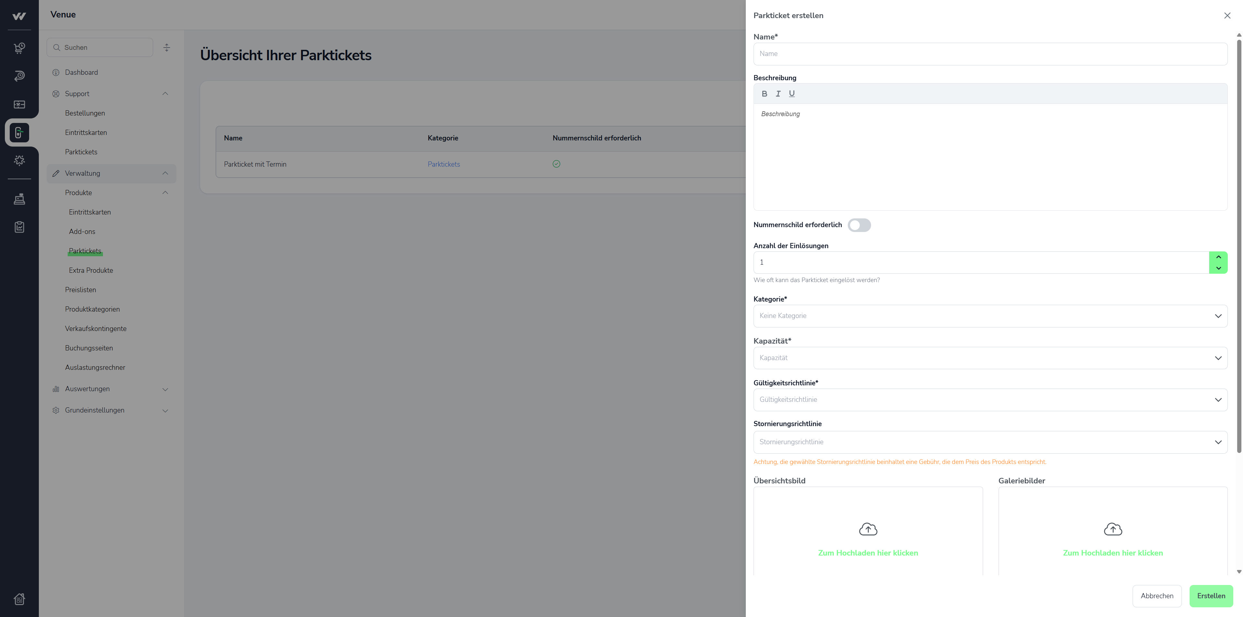Screen dimensions: 1243x617
Task: Click the Underline formatting icon
Action: [x=792, y=94]
